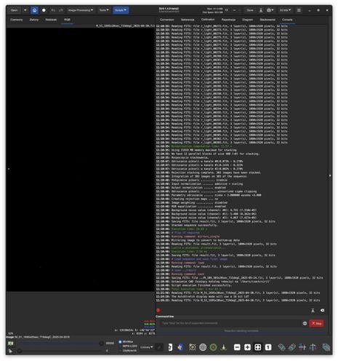This screenshot has height=361, width=338.
Task: Select the MinMax radio button
Action: (120, 341)
